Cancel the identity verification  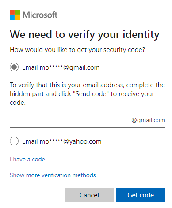tap(89, 195)
